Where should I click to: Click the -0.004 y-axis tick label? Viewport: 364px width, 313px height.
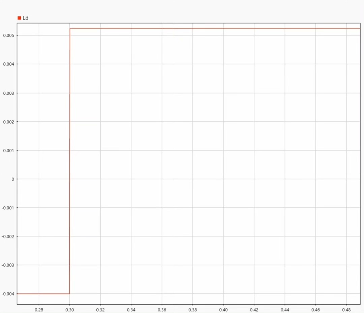(x=8, y=294)
